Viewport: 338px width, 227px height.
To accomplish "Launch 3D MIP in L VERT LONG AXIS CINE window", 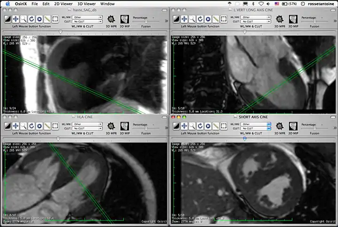I will tap(294, 19).
